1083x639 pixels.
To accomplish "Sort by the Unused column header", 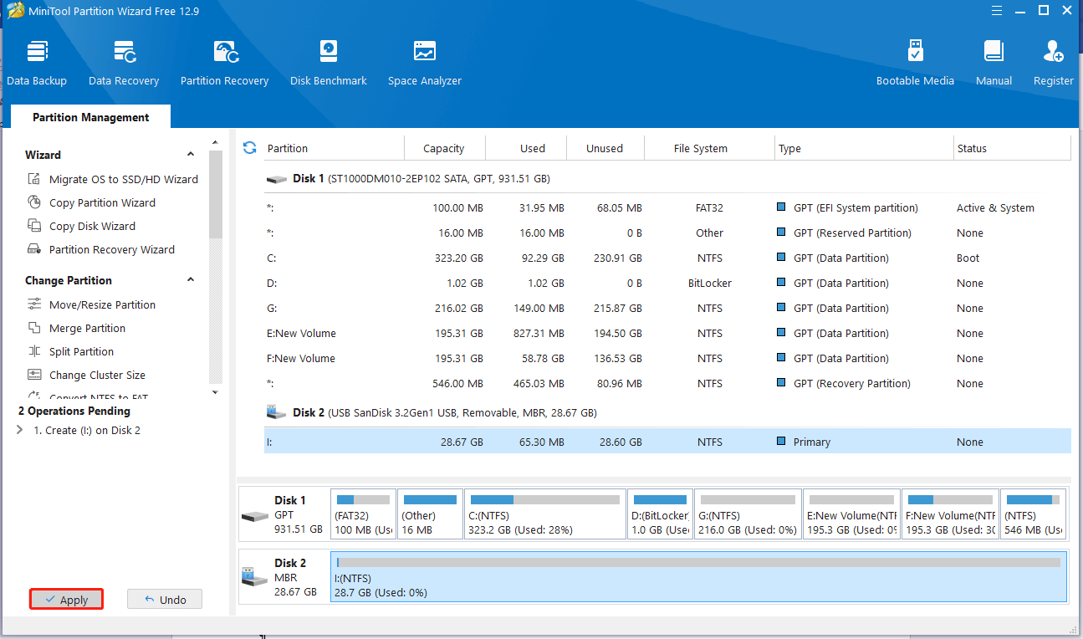I will (605, 148).
